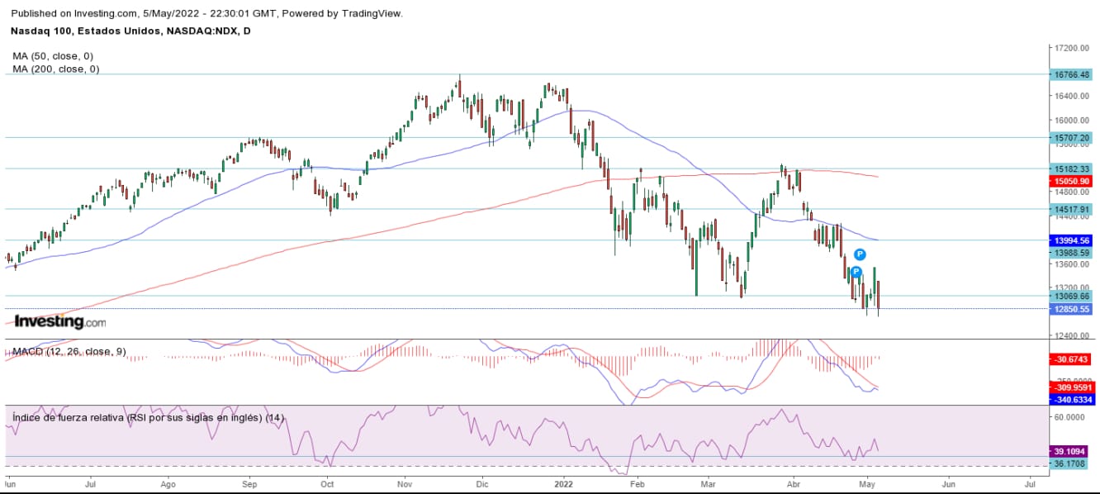Click the 16766.48 price level label

point(1072,74)
